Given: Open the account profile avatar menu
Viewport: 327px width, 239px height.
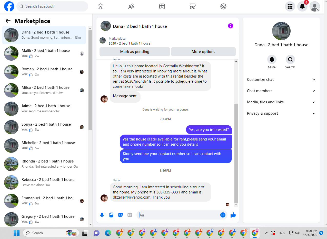Looking at the screenshot, I should 315,6.
